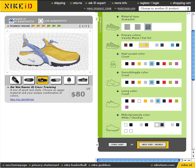195x168 pixels.
Task: Click the expand panel icon at top right
Action: 189,13
